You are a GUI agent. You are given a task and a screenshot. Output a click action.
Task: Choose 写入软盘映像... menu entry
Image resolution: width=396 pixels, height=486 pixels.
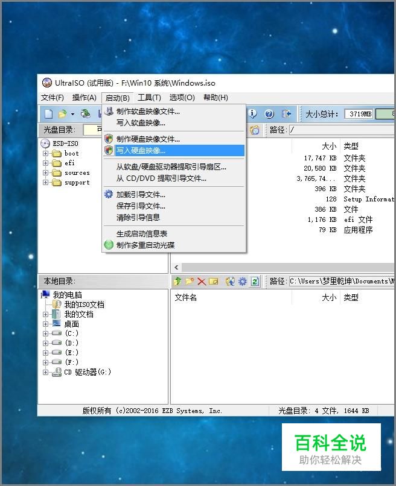174,123
